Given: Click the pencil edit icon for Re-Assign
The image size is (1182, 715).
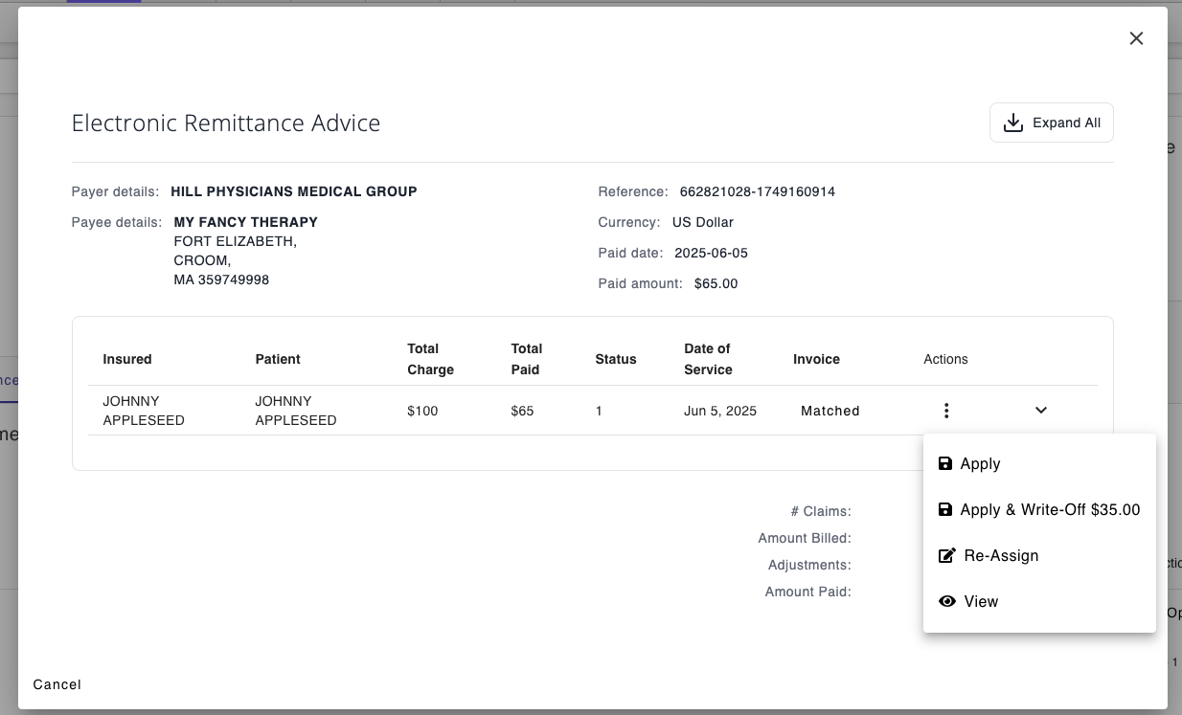Looking at the screenshot, I should tap(946, 556).
